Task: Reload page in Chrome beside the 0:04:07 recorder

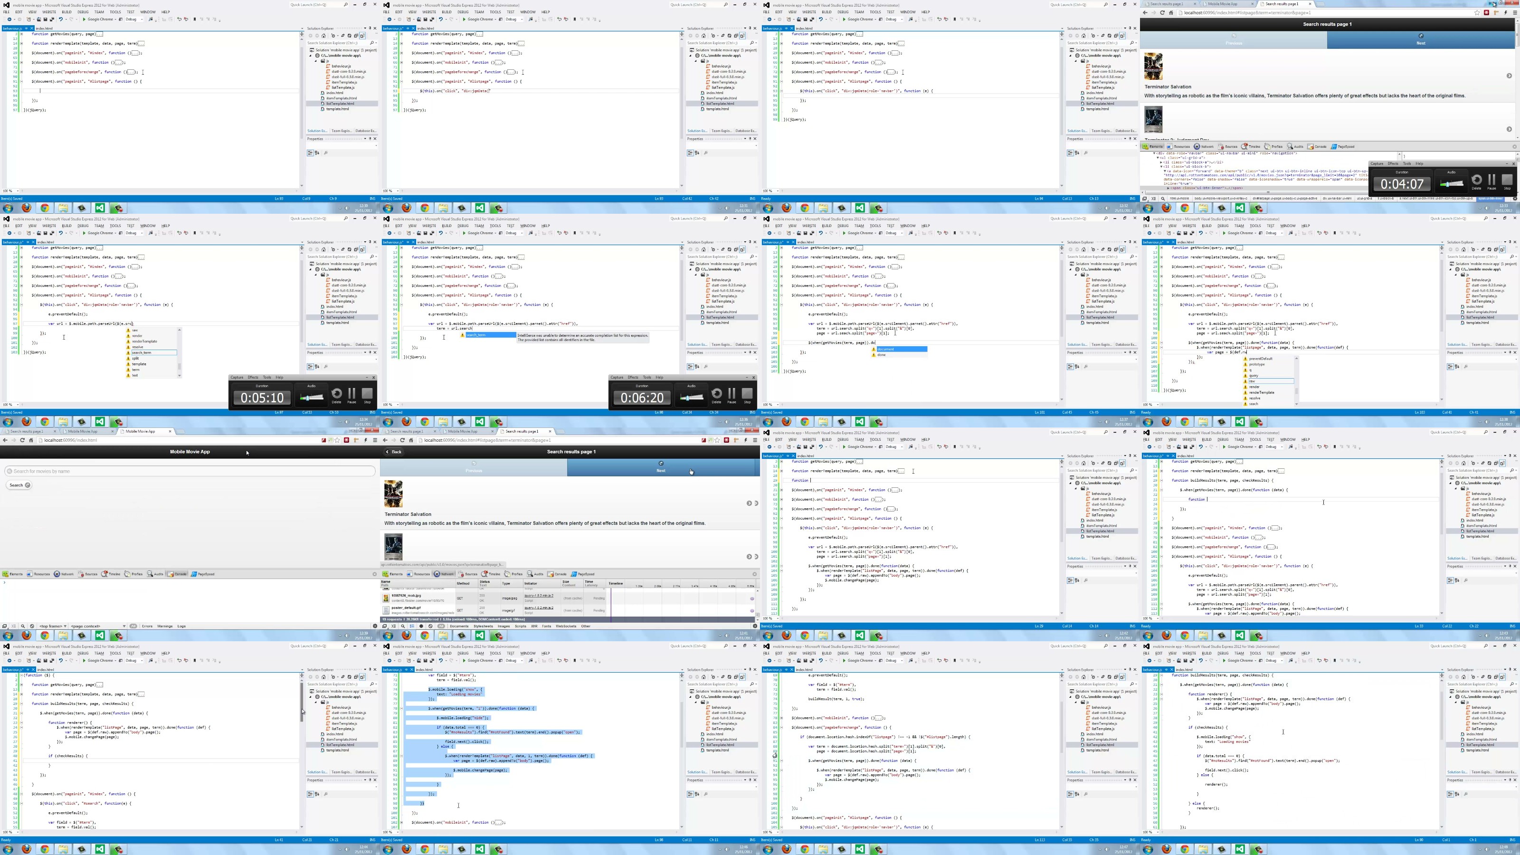Action: click(x=1162, y=12)
